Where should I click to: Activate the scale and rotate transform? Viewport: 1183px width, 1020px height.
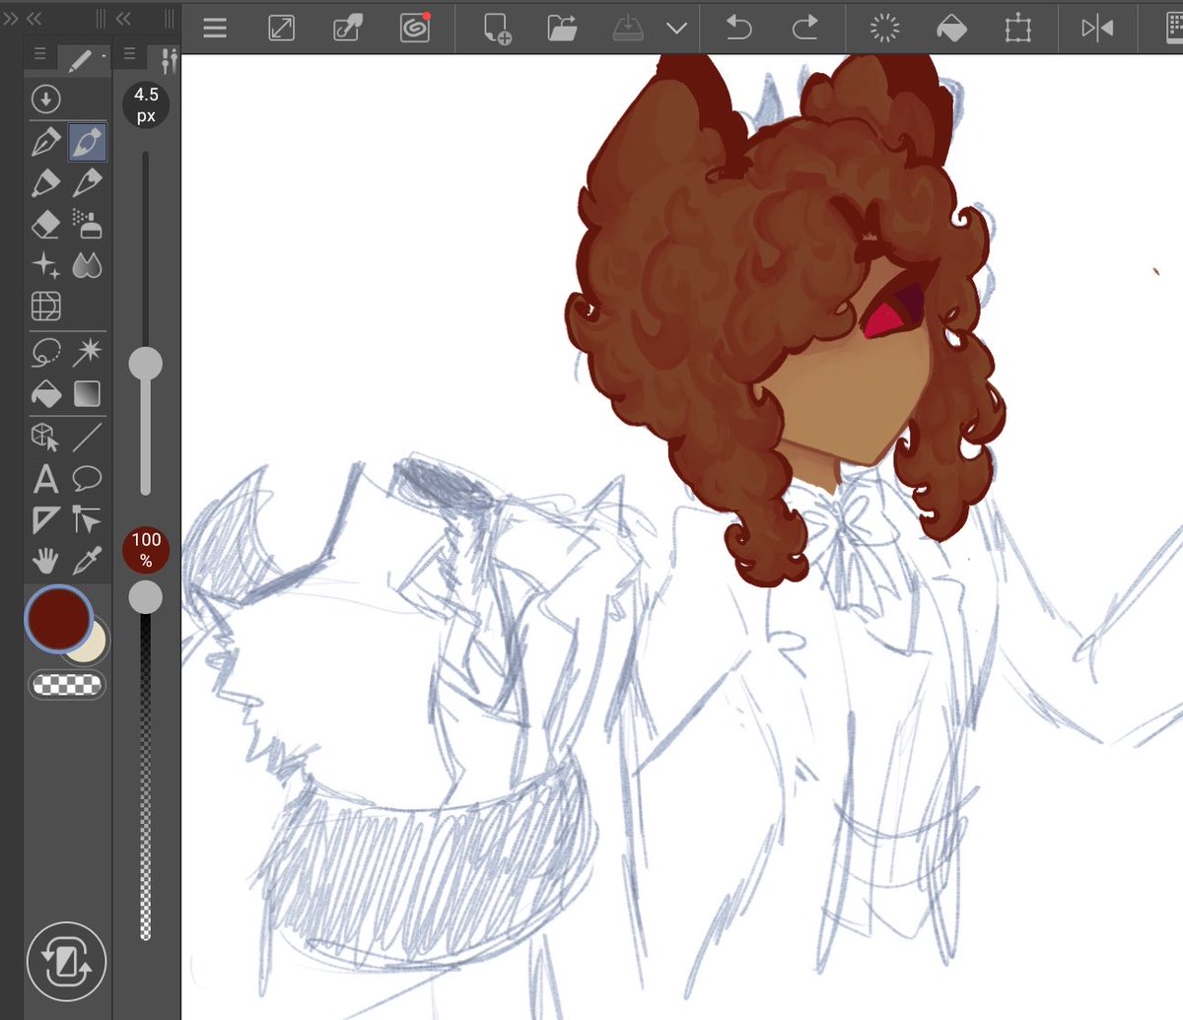coord(1018,29)
